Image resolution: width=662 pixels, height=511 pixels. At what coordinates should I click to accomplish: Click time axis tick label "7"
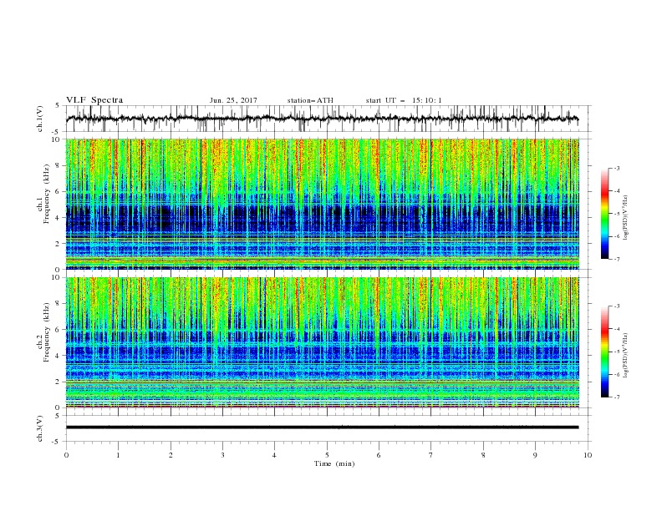[431, 455]
